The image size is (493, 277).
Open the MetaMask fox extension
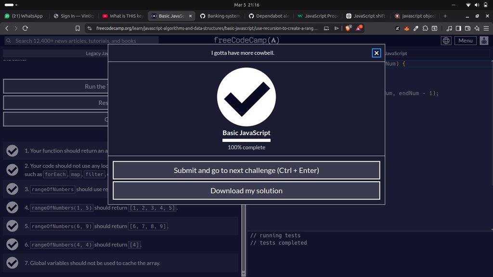[406, 28]
